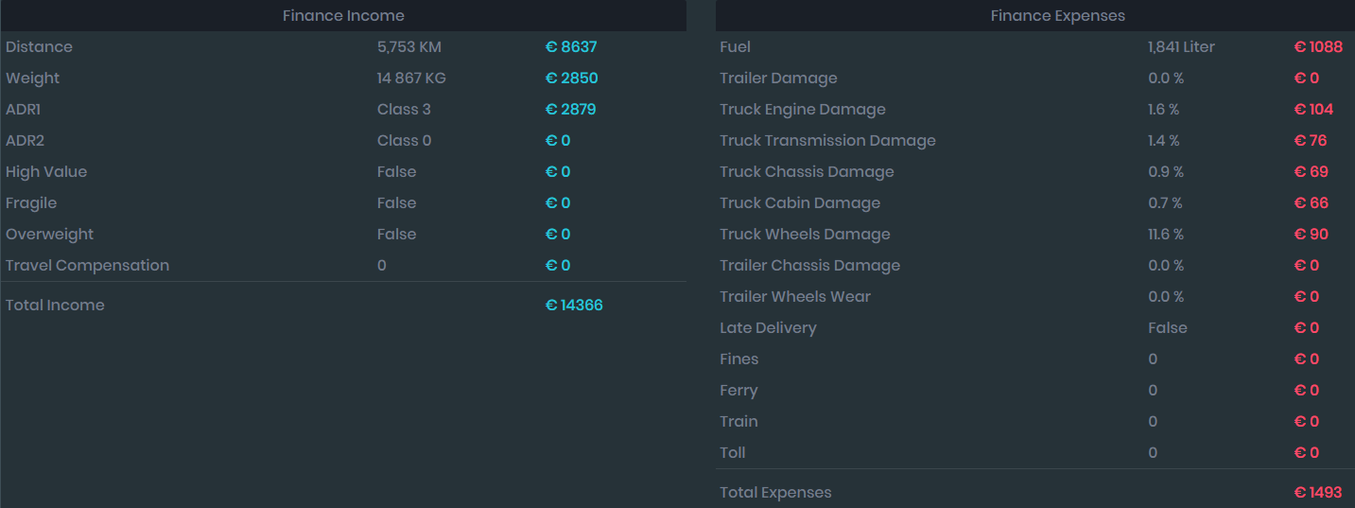The height and width of the screenshot is (508, 1355).
Task: Select the Fuel expense label
Action: (735, 47)
